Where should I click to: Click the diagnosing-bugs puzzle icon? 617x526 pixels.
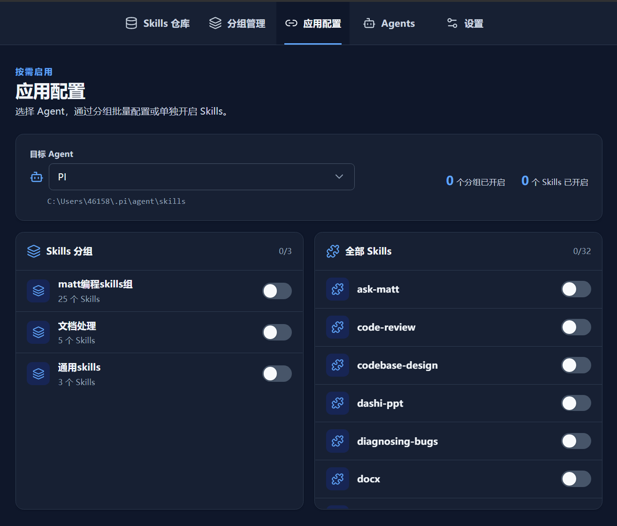point(337,441)
